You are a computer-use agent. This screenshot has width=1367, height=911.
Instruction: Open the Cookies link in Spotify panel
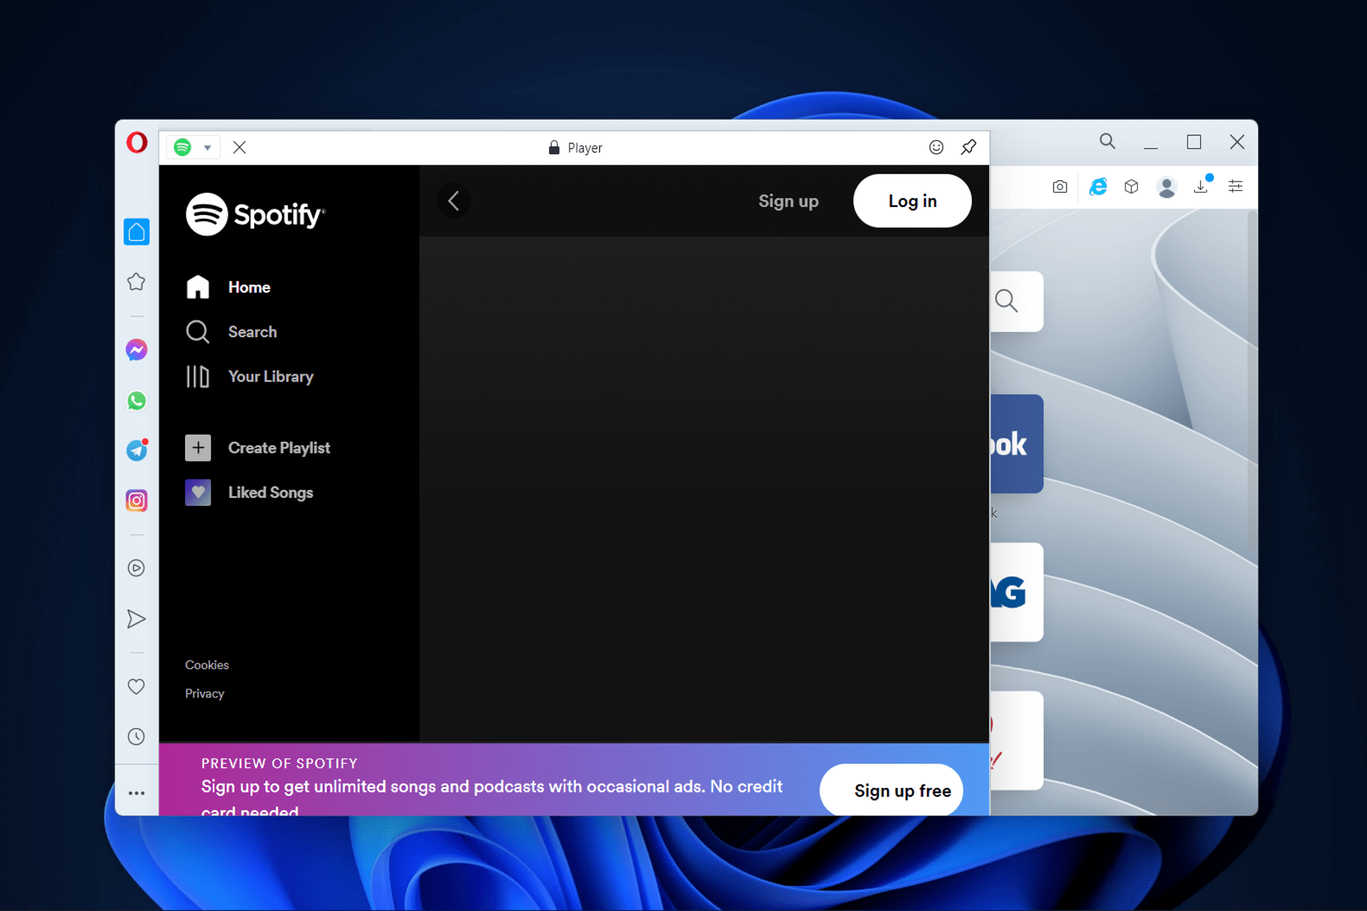(206, 665)
